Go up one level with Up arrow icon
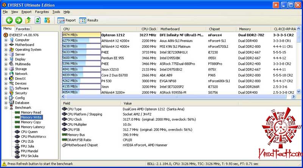Image resolution: width=303 pixels, height=168 pixels. 28,20
